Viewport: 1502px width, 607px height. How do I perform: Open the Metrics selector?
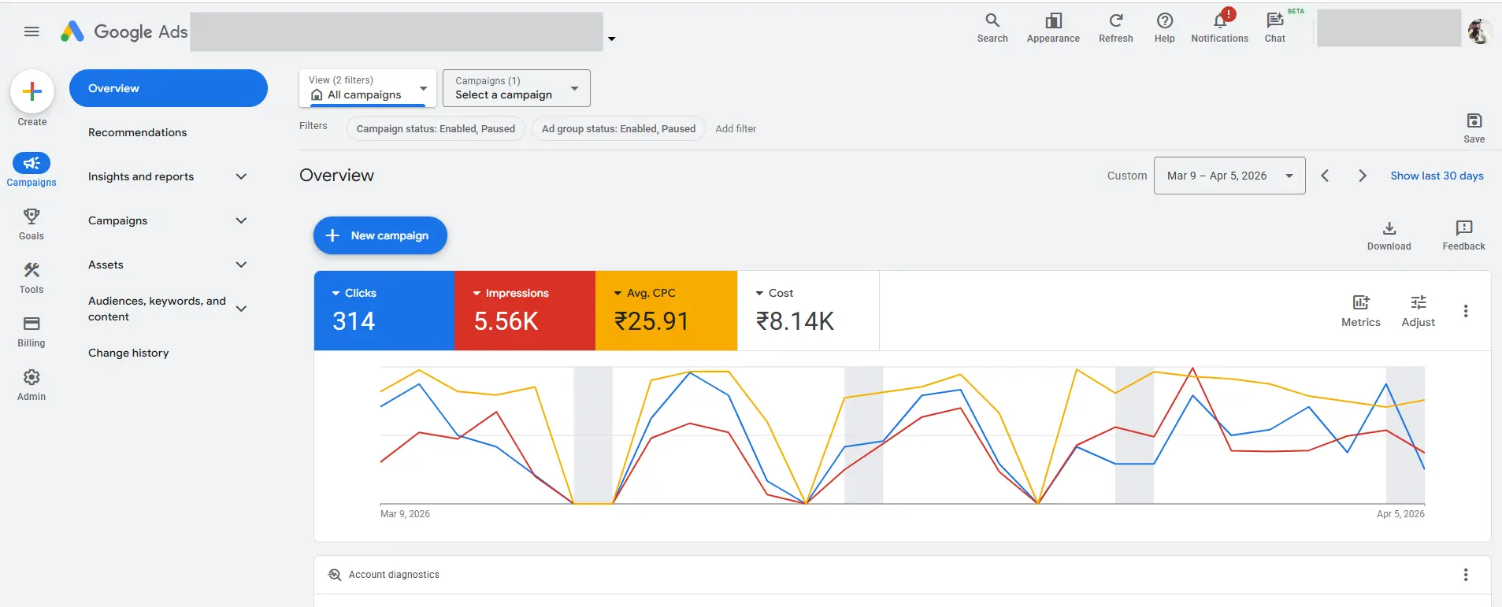tap(1361, 311)
